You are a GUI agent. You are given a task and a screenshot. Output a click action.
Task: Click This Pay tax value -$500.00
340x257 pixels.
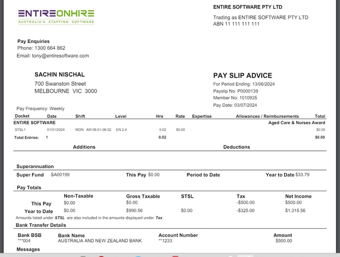coord(246,203)
